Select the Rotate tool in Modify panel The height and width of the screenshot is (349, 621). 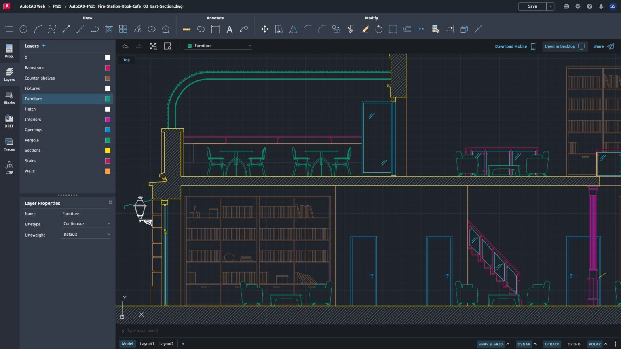coord(379,29)
